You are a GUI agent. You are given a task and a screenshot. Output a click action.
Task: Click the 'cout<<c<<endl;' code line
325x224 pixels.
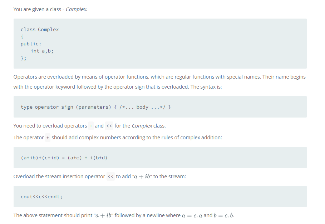(41, 197)
